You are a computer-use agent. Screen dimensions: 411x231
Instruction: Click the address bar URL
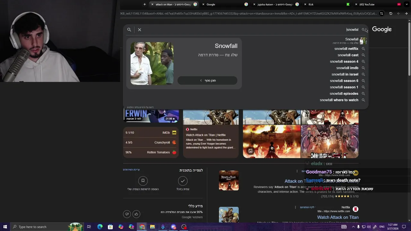tap(249, 13)
